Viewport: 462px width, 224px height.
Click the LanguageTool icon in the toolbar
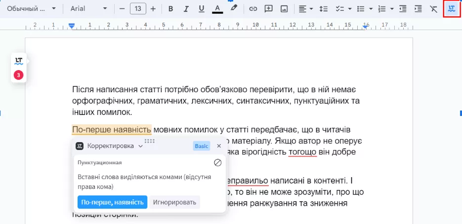pyautogui.click(x=451, y=9)
